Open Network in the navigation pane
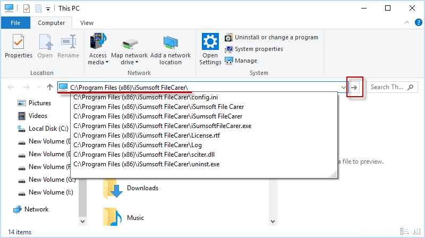This screenshot has height=238, width=425. tap(36, 209)
